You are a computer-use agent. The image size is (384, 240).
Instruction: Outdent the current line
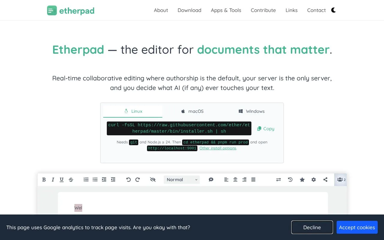(x=113, y=180)
